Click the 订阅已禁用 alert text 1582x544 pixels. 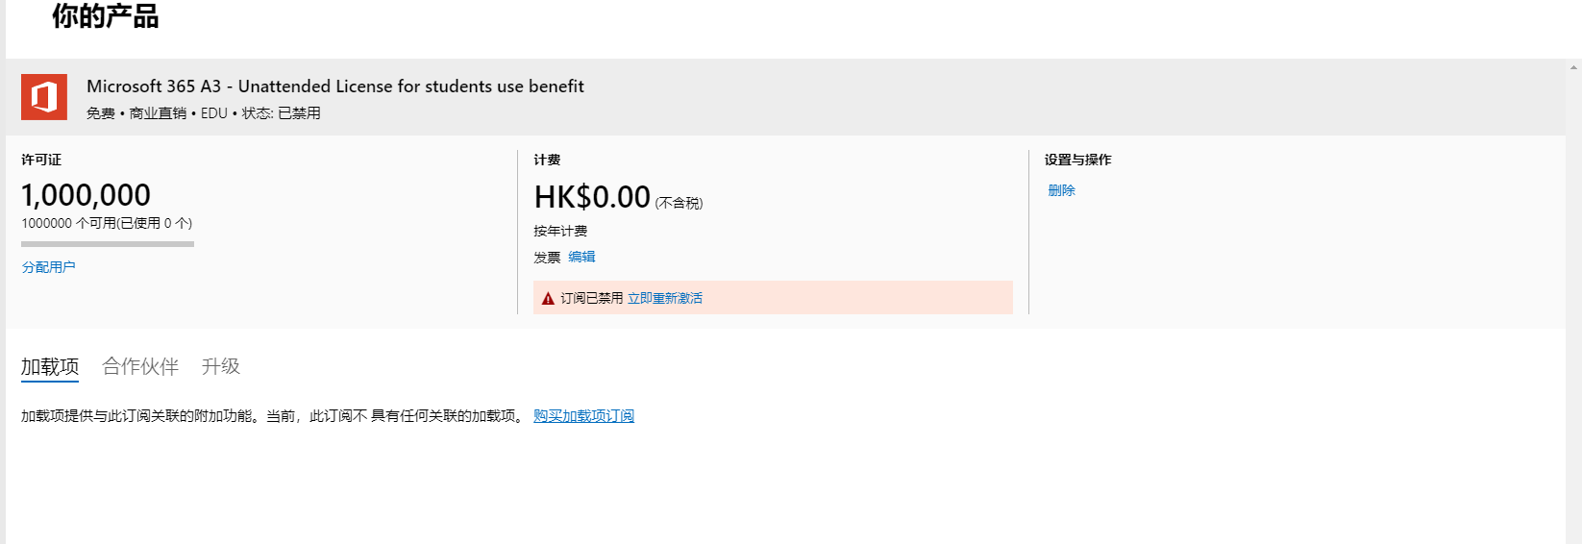pos(591,298)
